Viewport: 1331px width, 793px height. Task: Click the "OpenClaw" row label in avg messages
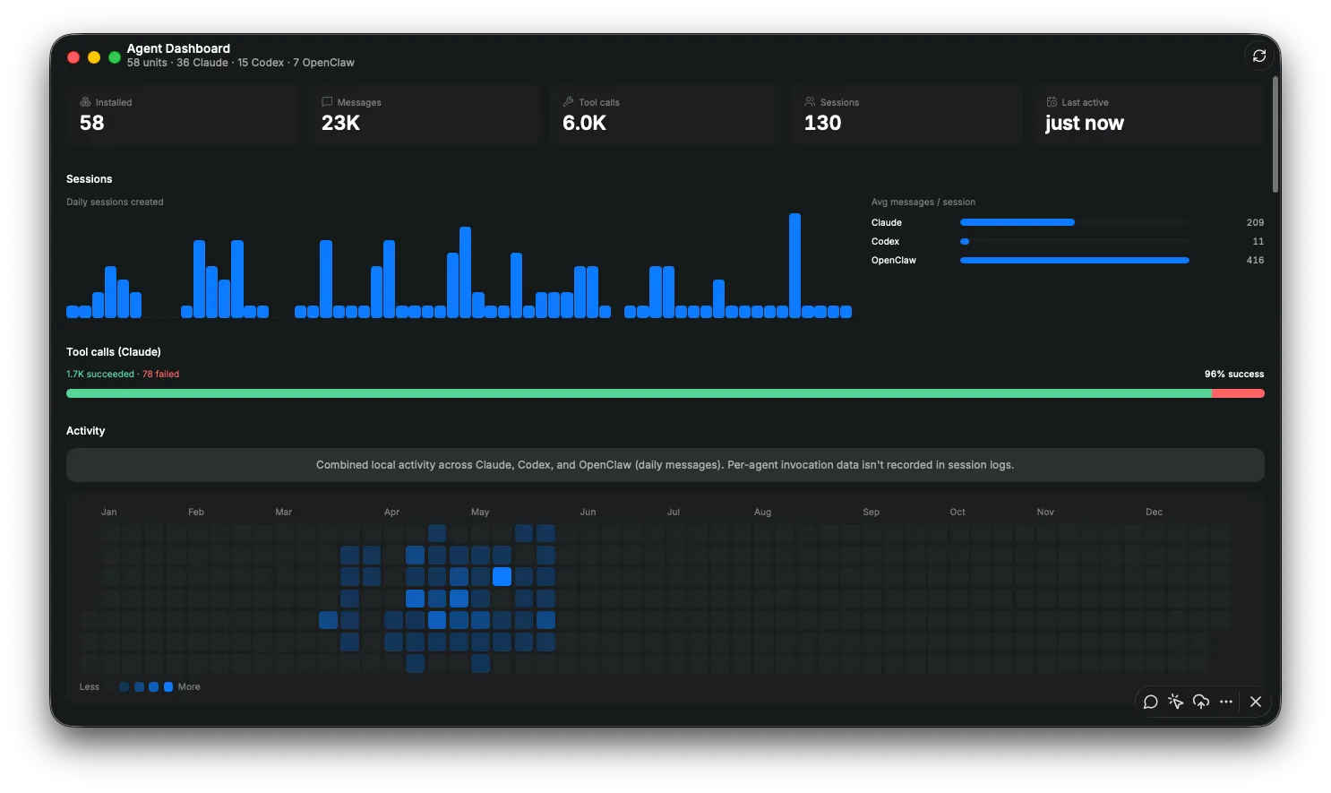[x=894, y=260]
